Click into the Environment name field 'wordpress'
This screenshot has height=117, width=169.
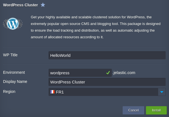tap(76, 73)
